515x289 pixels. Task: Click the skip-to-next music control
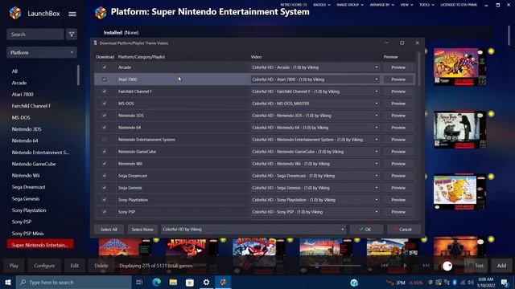(x=426, y=266)
